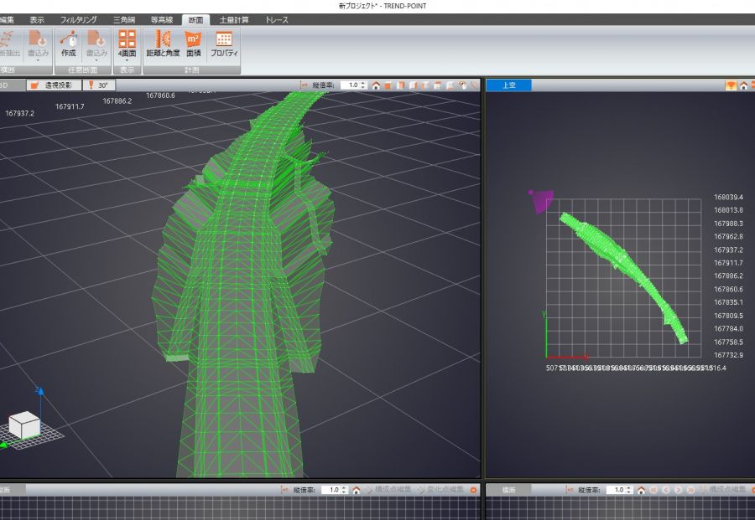Click the home view icon in 3D viewport
The image size is (755, 520).
point(376,85)
